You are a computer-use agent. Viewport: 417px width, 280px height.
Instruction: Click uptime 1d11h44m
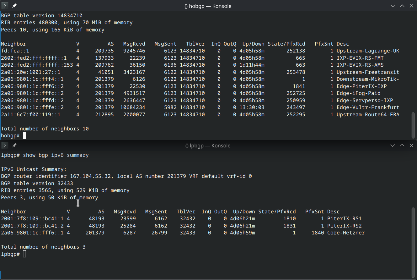tap(252, 65)
